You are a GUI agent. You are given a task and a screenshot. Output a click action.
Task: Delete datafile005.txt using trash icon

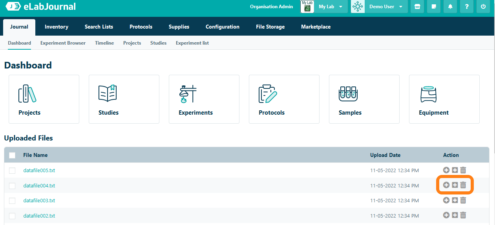[463, 170]
